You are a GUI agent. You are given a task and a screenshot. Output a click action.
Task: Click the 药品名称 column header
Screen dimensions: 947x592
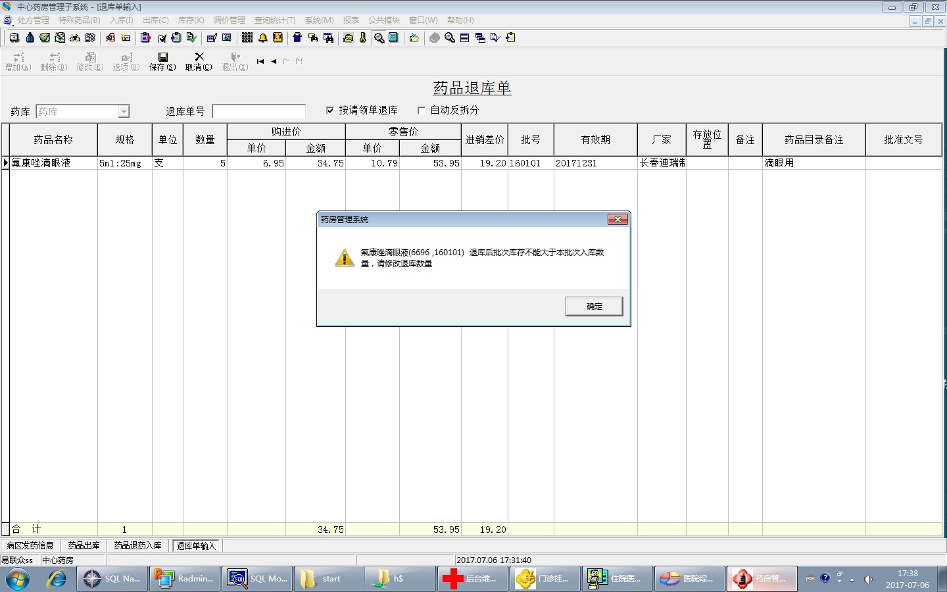54,139
